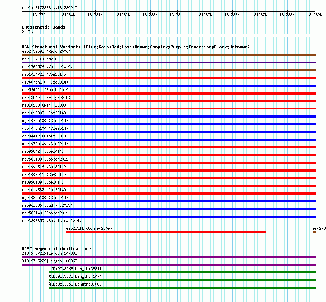
Task: Select the purple %ID:97.7289 Length:107833 duplication bar
Action: click(168, 257)
